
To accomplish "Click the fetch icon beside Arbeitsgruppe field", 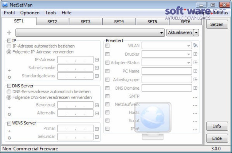I will (x=195, y=80).
